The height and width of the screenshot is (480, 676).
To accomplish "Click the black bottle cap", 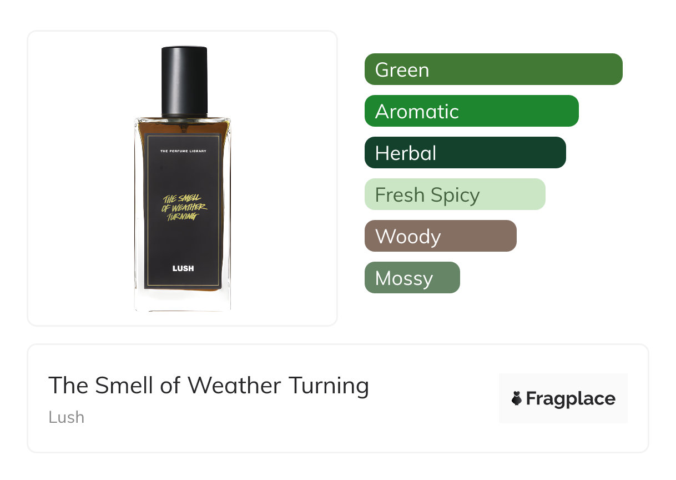I will pos(184,82).
